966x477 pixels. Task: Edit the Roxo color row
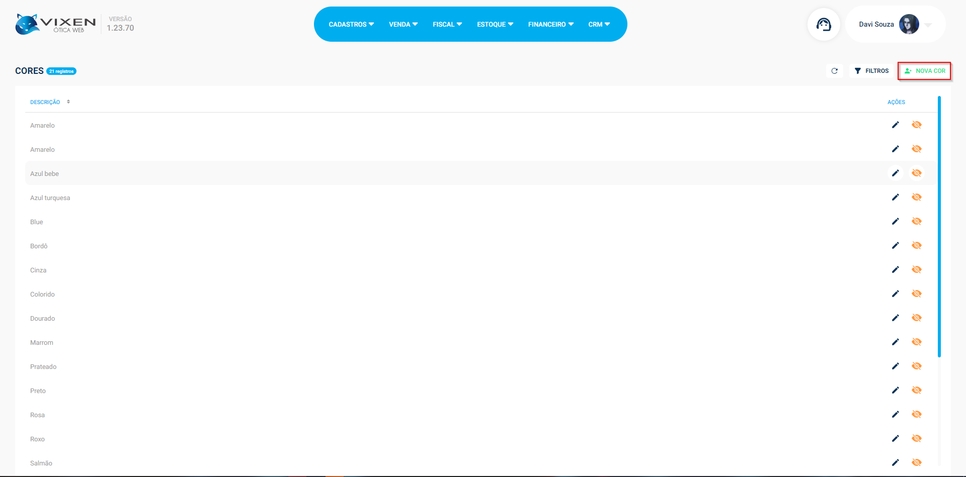(895, 438)
